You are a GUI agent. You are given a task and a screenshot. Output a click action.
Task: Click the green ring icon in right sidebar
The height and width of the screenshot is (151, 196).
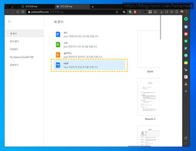(x=186, y=19)
